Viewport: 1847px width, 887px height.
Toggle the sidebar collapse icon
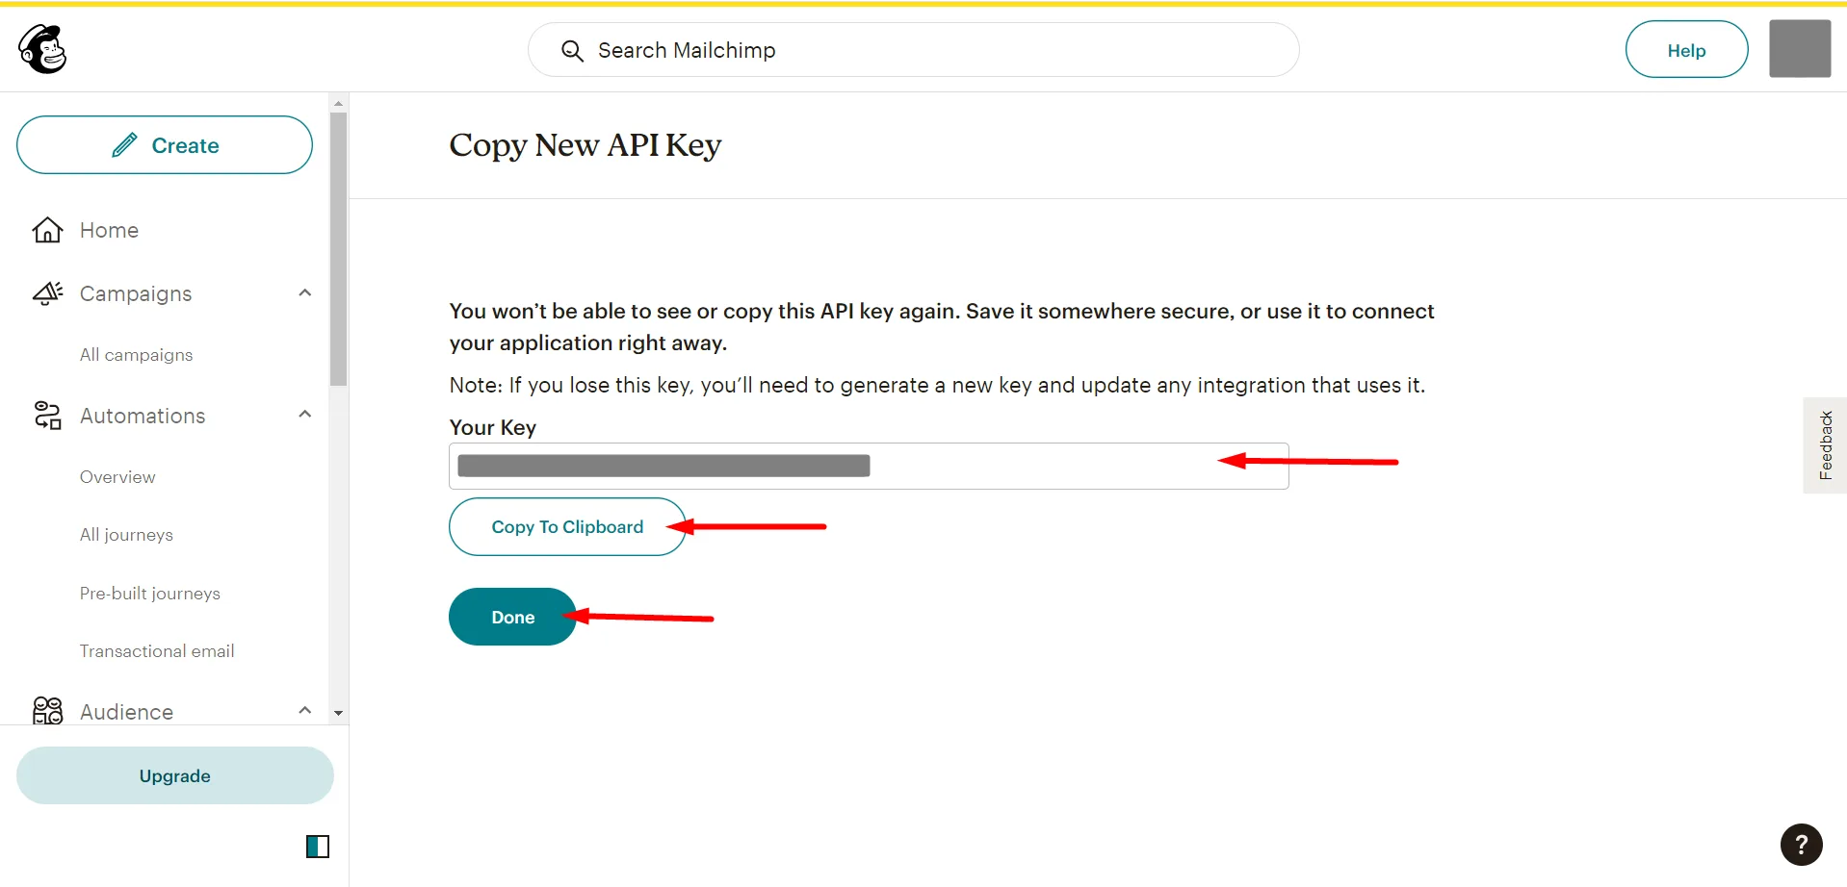click(318, 847)
